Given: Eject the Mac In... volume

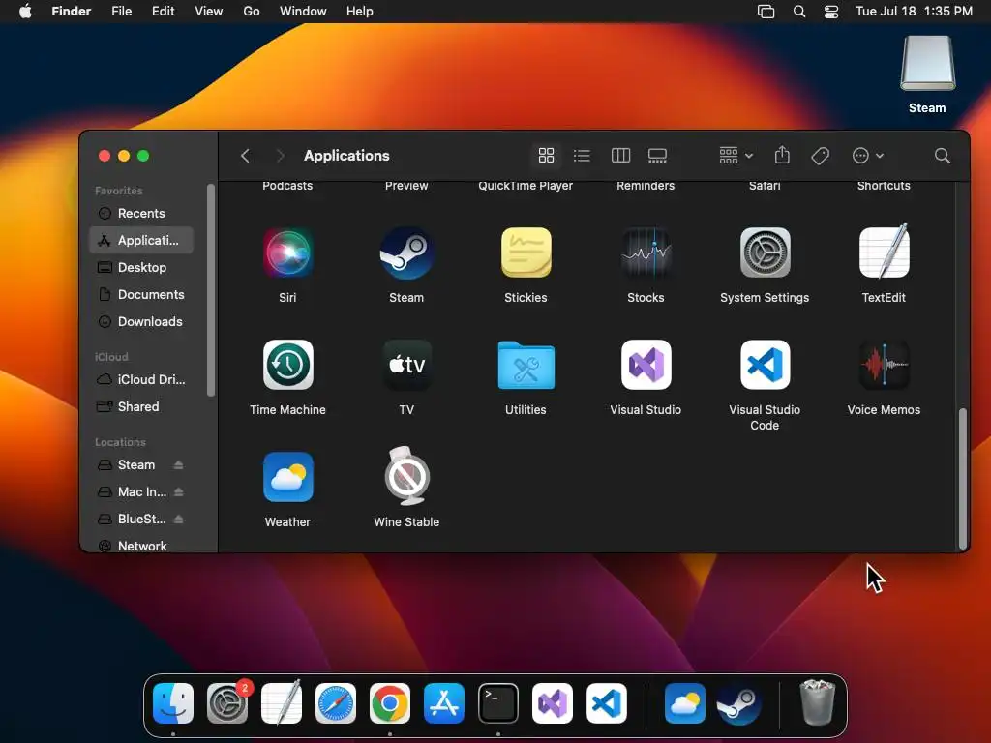Looking at the screenshot, I should (x=178, y=492).
